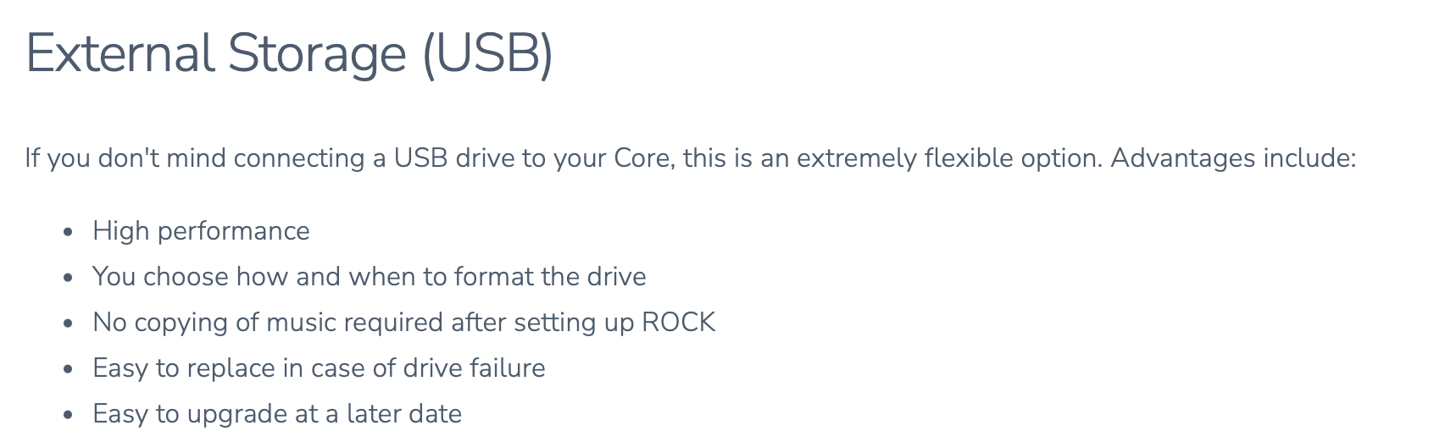The width and height of the screenshot is (1434, 431).
Task: Click the bullet dot before 'No copying'
Action: tap(69, 323)
